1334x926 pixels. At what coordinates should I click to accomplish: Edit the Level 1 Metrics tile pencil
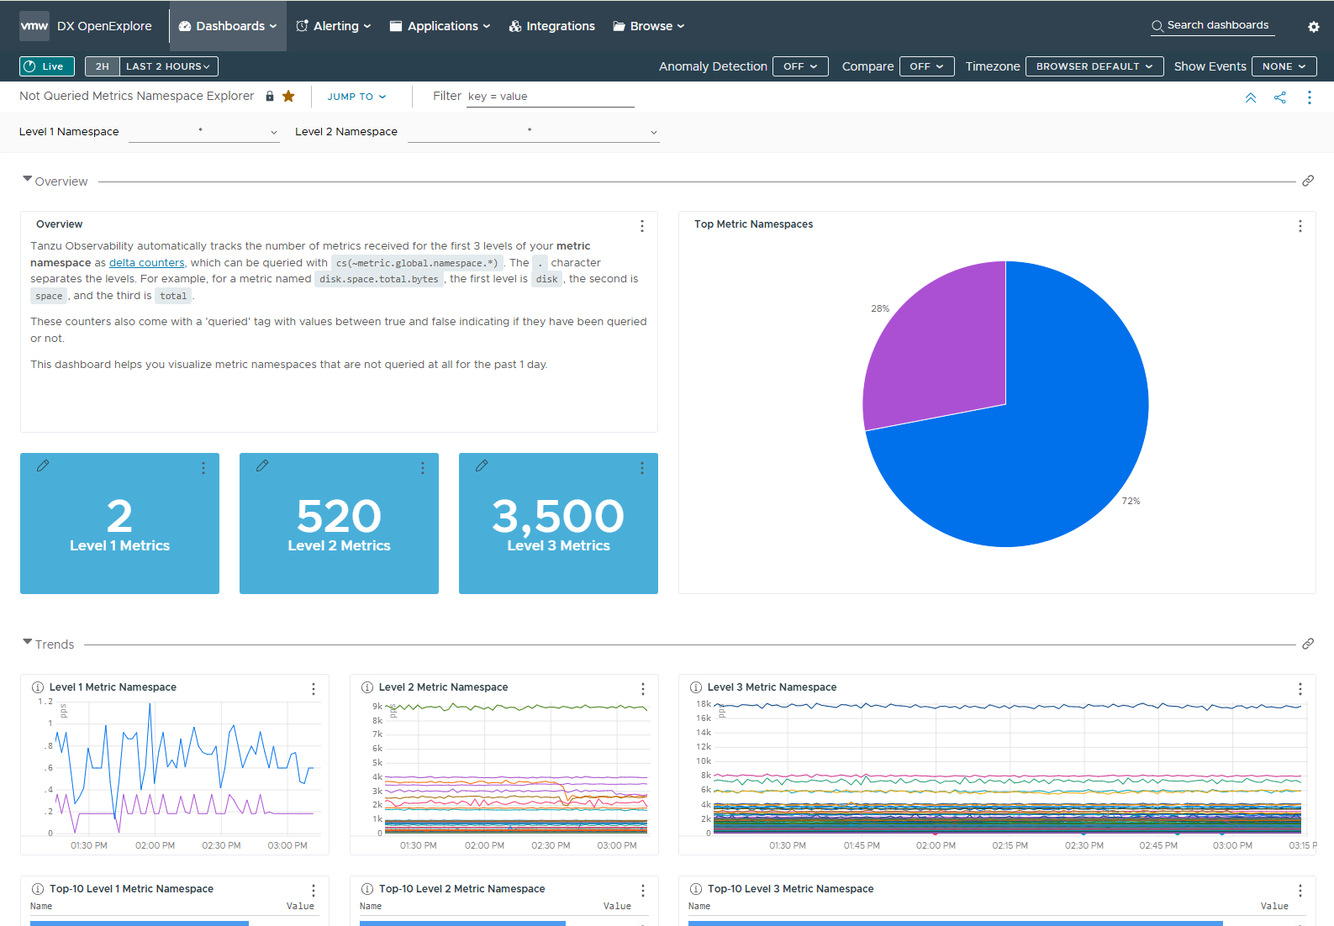(x=43, y=466)
